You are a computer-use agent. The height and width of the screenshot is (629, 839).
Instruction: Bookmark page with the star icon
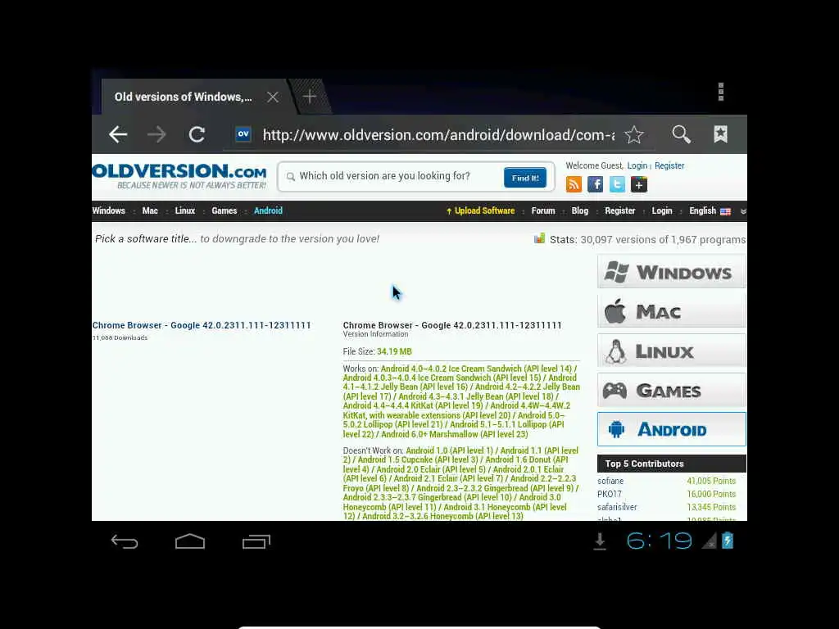634,135
